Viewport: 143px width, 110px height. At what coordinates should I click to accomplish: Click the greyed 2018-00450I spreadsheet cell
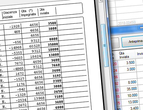click(127, 23)
